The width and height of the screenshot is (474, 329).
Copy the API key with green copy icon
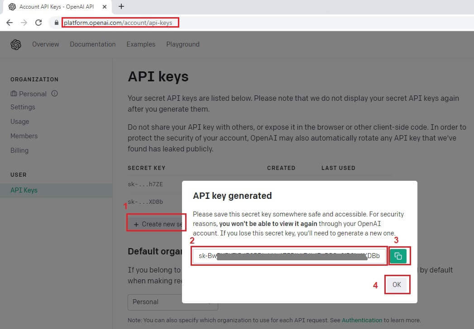[x=398, y=256]
